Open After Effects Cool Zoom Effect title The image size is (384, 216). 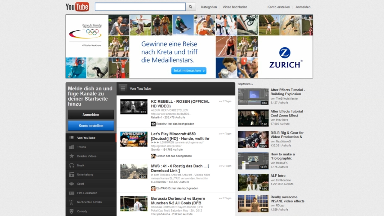288,113
